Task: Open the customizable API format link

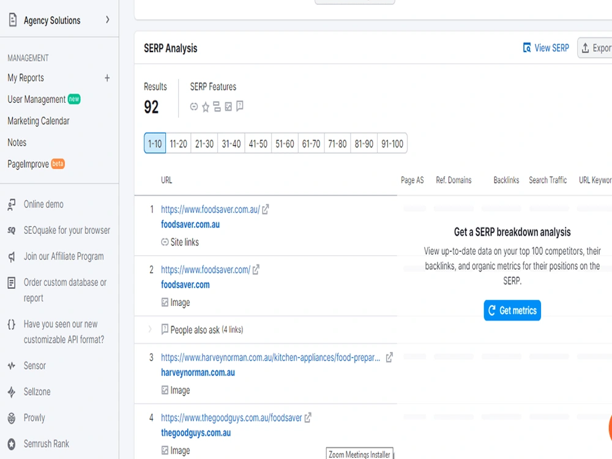Action: tap(64, 332)
